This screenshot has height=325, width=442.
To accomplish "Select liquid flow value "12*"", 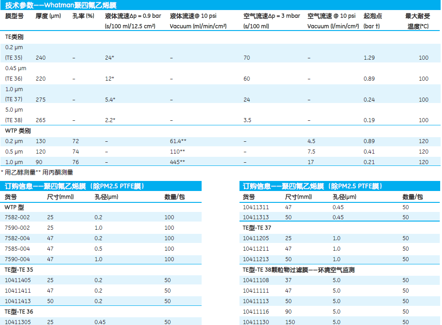I will click(109, 78).
